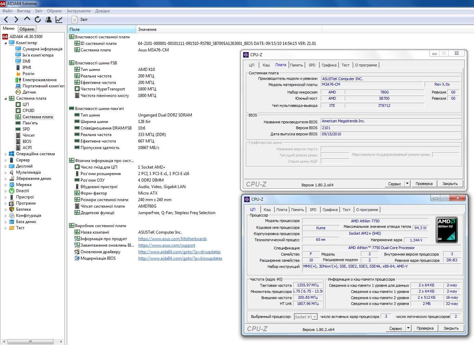This screenshot has width=474, height=345.
Task: Open the asus.com/support link
Action: tap(167, 245)
